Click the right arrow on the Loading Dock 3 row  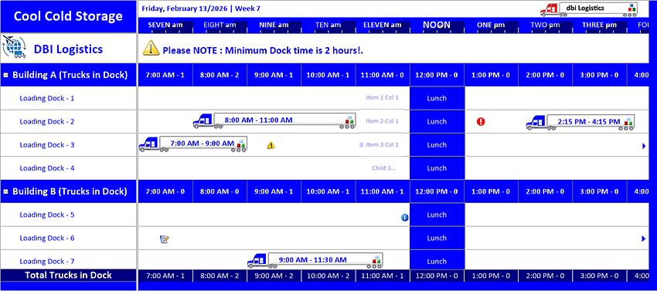tap(644, 146)
